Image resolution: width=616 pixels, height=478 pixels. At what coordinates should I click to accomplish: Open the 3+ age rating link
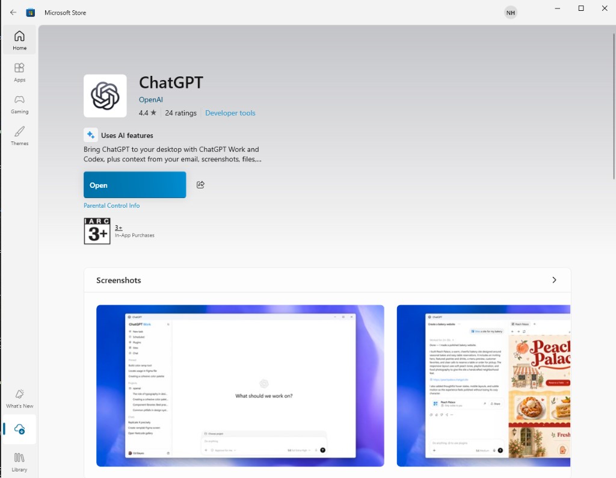tap(119, 228)
